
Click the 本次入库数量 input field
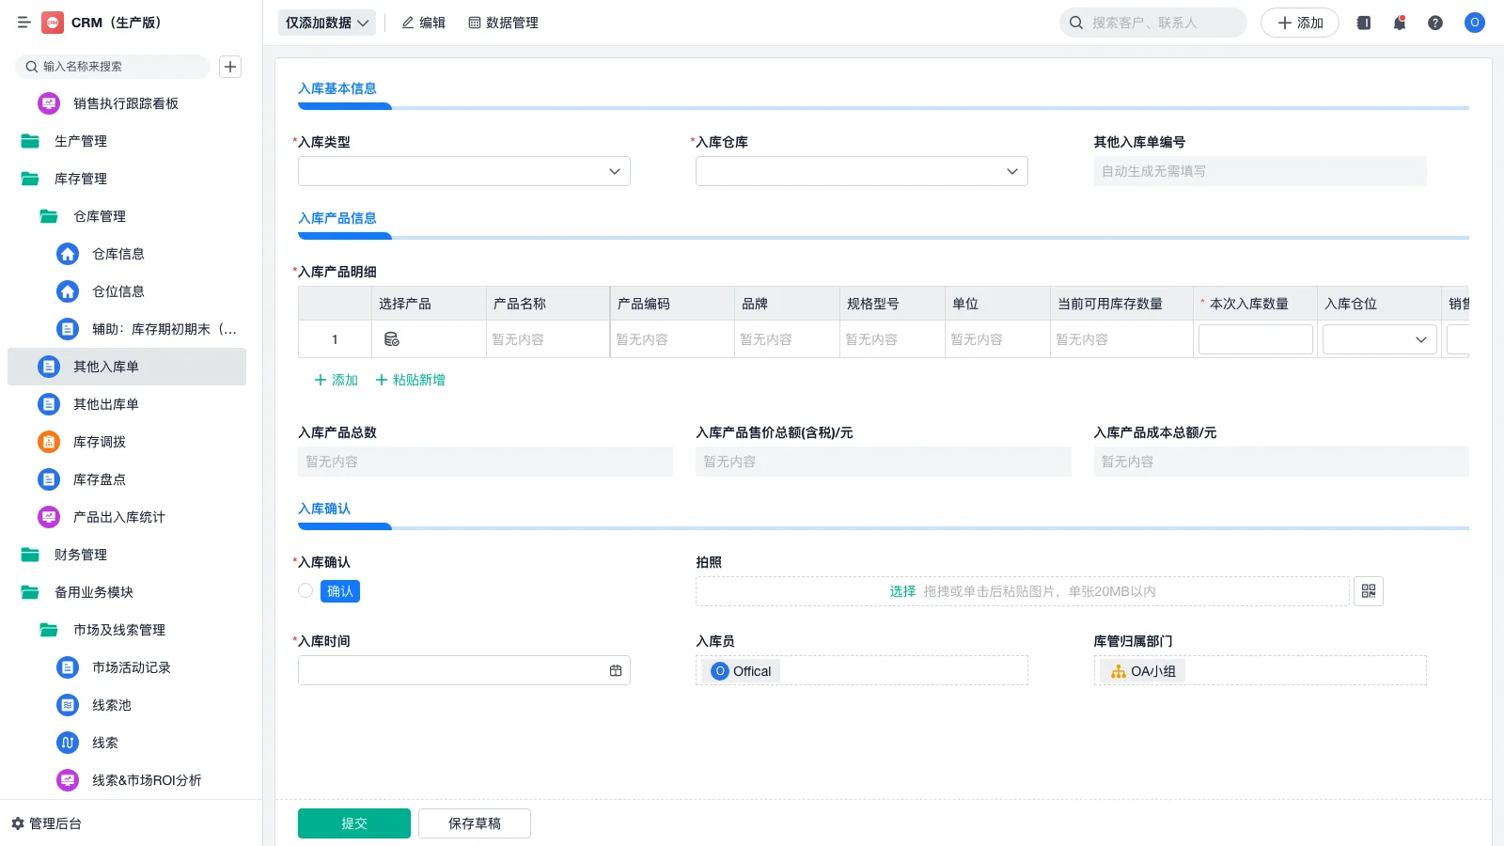tap(1255, 338)
